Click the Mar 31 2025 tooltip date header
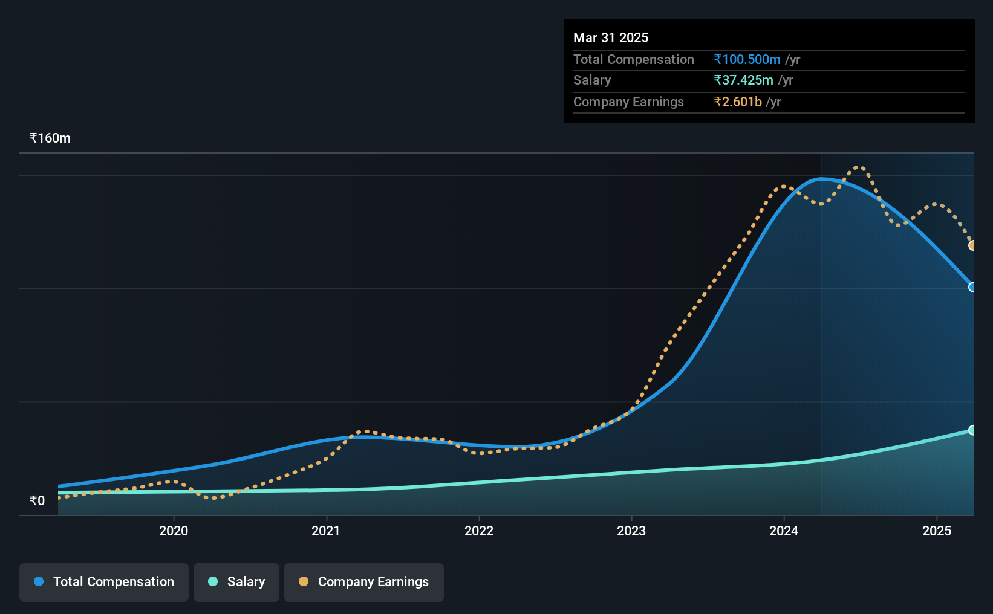This screenshot has width=993, height=614. 611,37
